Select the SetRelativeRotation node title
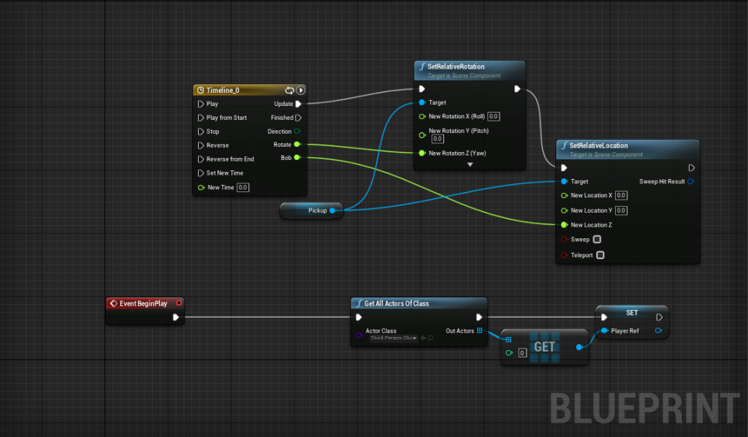This screenshot has height=437, width=748. [456, 66]
